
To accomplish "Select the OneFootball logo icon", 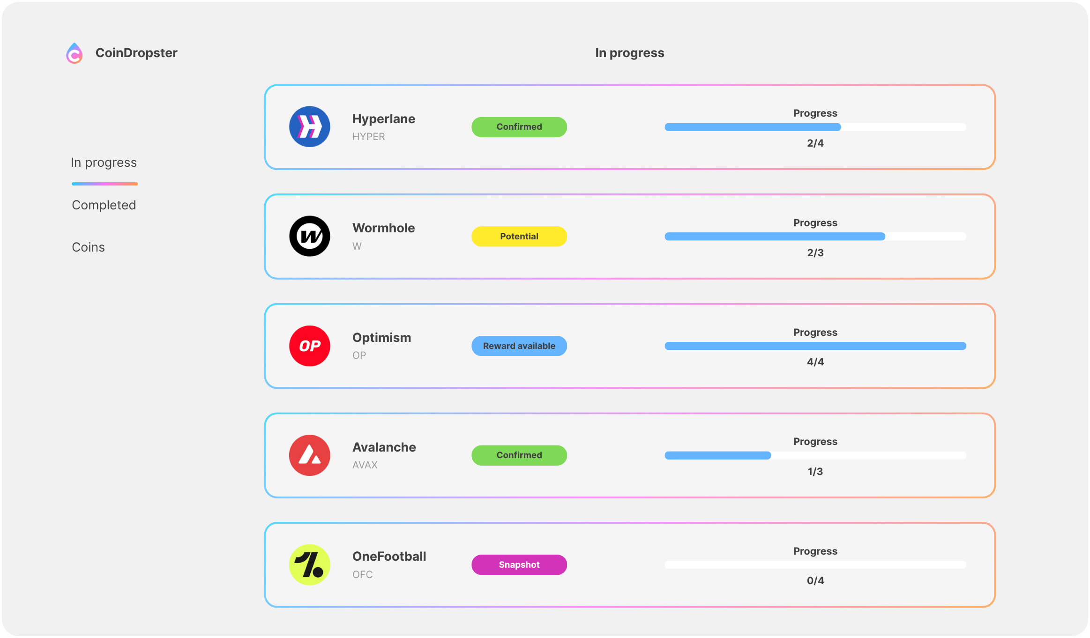I will [310, 564].
